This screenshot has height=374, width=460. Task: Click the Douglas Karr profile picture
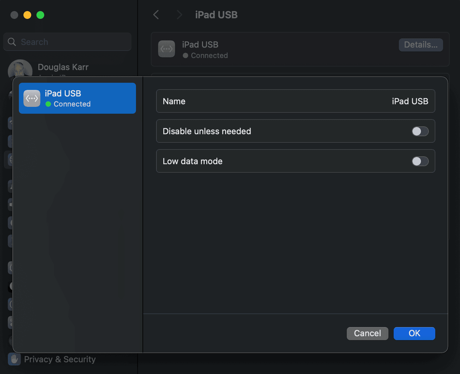(x=20, y=69)
